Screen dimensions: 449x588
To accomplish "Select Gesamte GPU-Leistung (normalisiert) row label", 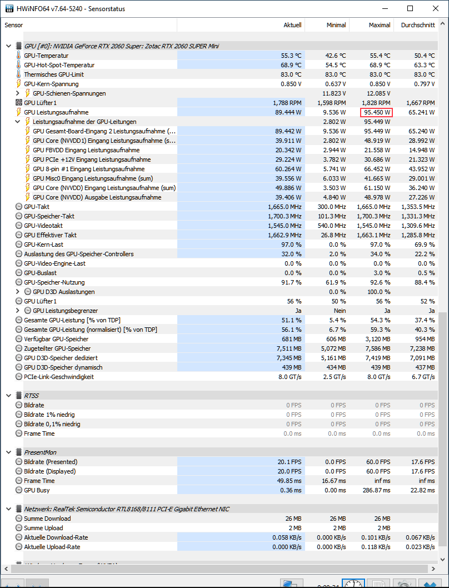I will click(91, 330).
